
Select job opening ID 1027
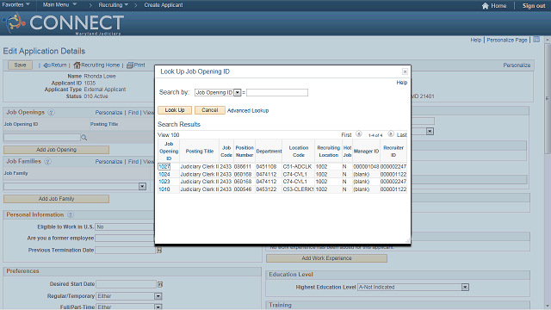tap(164, 166)
